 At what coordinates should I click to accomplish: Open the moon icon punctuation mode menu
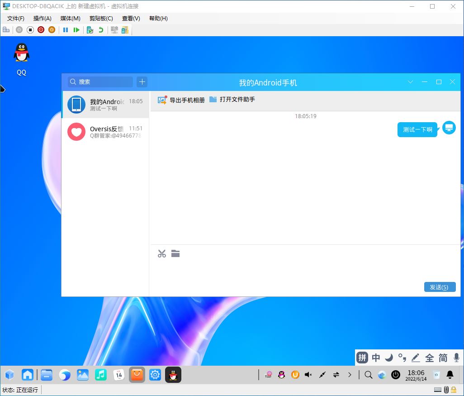click(389, 358)
